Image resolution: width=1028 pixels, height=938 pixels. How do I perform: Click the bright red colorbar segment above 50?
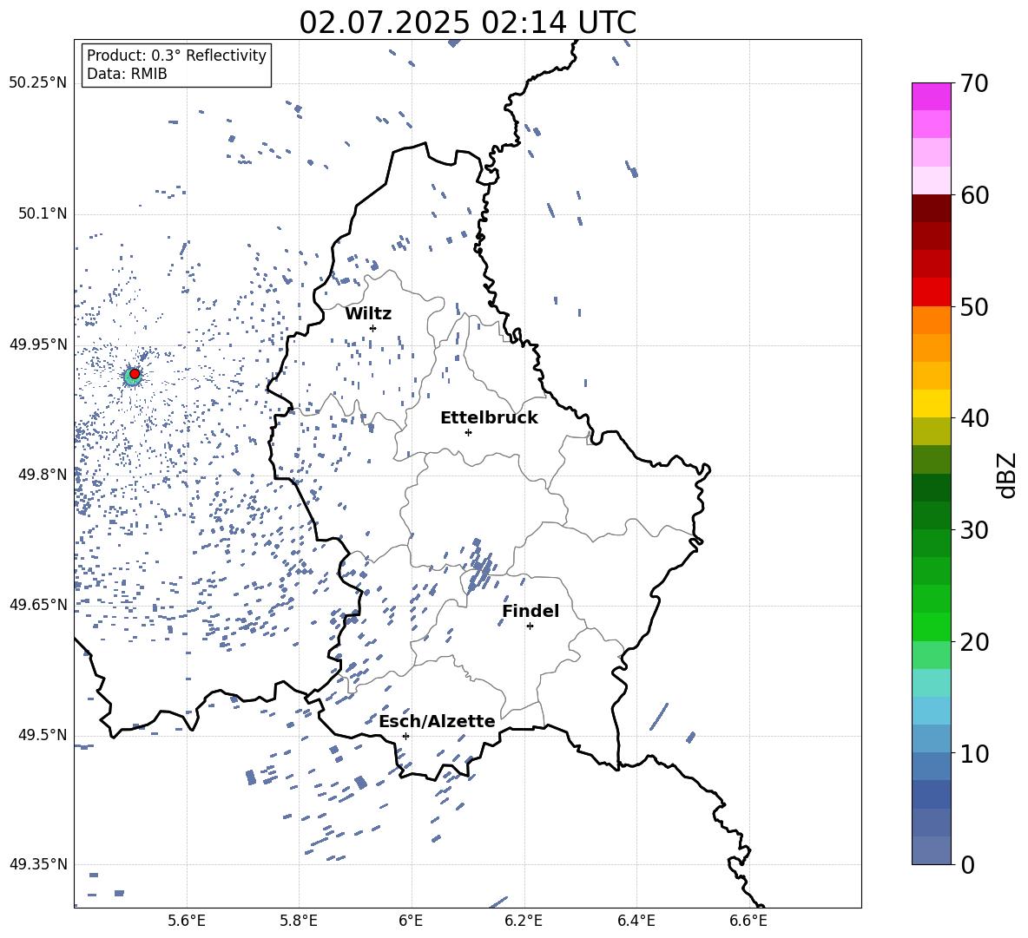pos(931,292)
